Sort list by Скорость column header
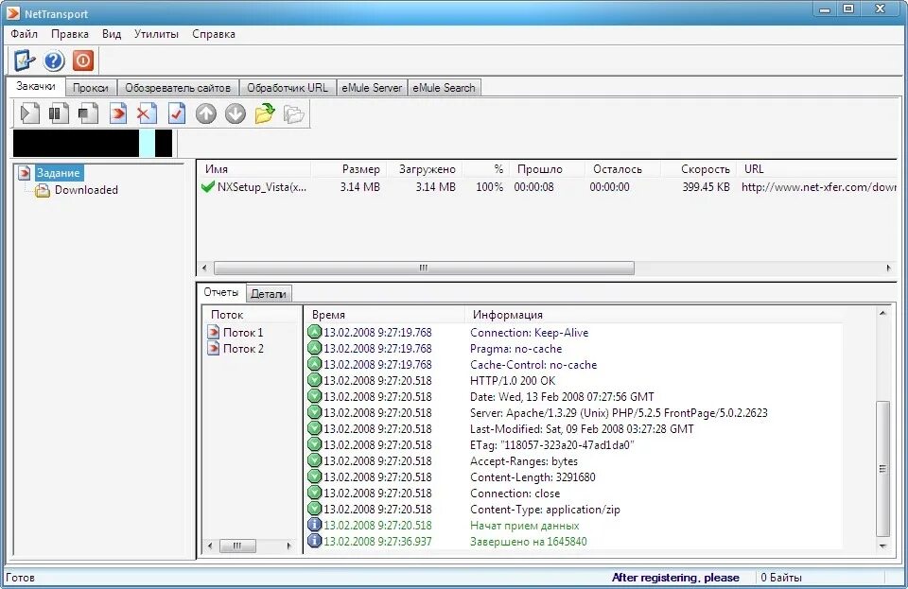 [x=699, y=169]
